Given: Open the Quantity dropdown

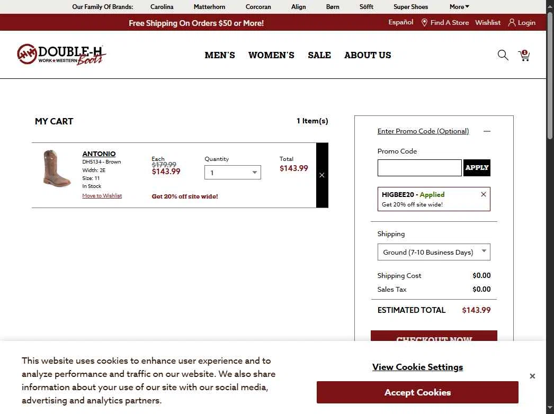Looking at the screenshot, I should coord(233,173).
